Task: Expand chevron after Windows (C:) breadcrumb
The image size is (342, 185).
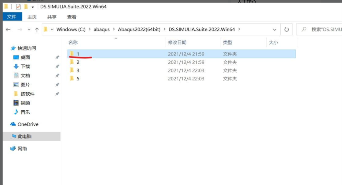Action: click(90, 29)
